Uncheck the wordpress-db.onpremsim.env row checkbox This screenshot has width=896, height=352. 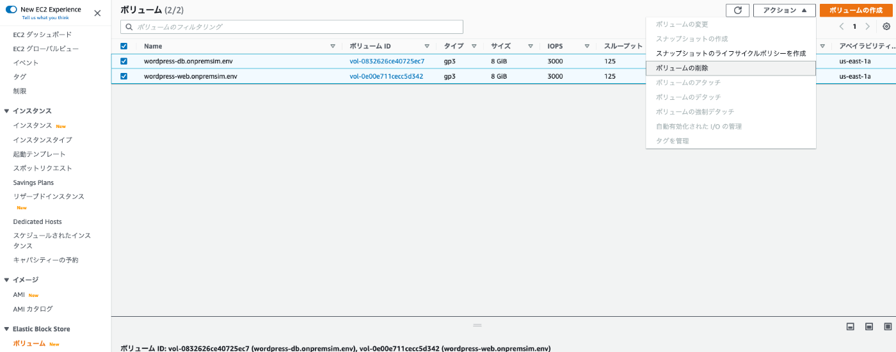click(124, 61)
